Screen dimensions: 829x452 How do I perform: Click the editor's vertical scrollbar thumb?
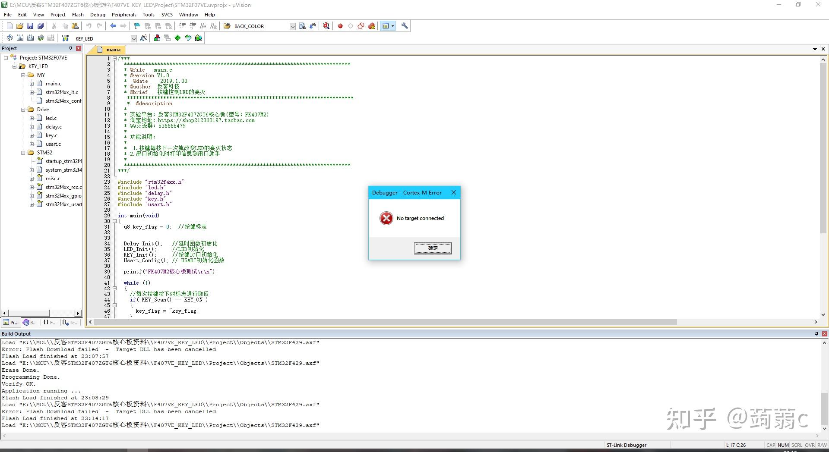click(x=823, y=148)
